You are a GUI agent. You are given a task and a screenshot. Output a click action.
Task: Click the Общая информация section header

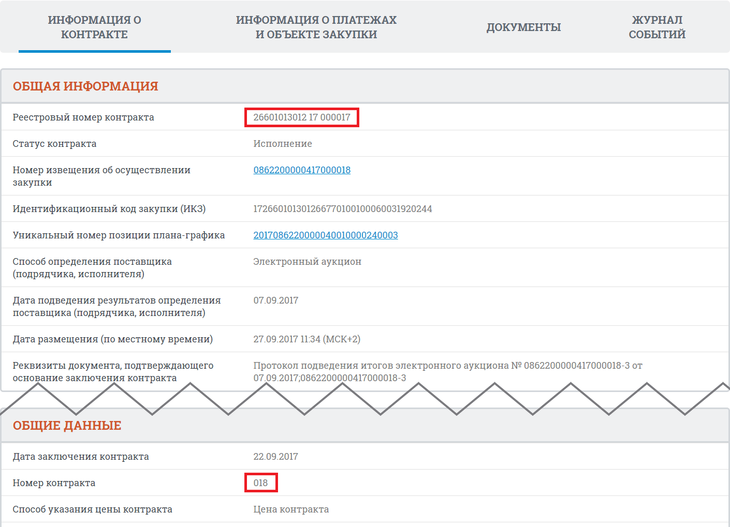coord(85,86)
